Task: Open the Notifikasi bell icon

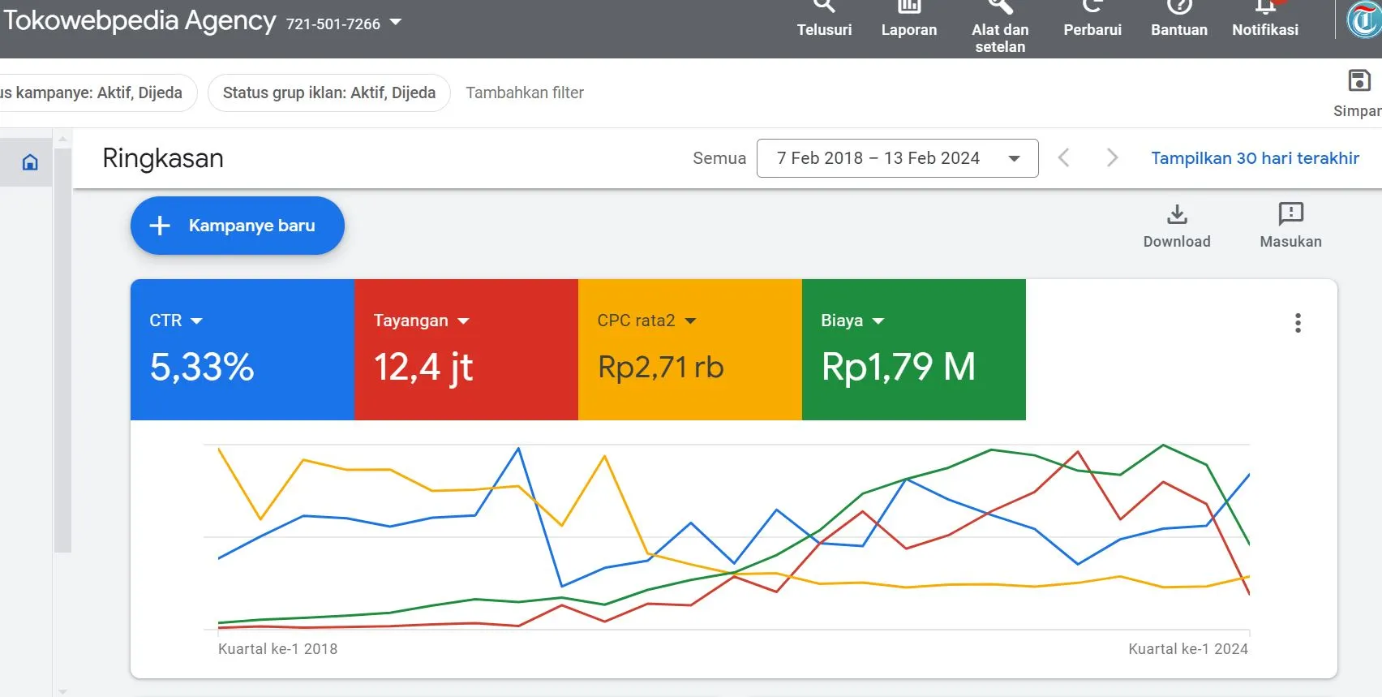Action: [x=1264, y=8]
